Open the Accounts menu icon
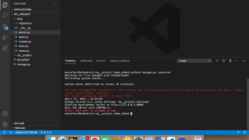249x140 pixels. [x=5, y=114]
